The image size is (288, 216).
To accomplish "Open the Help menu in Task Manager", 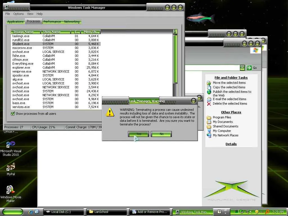I will pyautogui.click(x=39, y=14).
